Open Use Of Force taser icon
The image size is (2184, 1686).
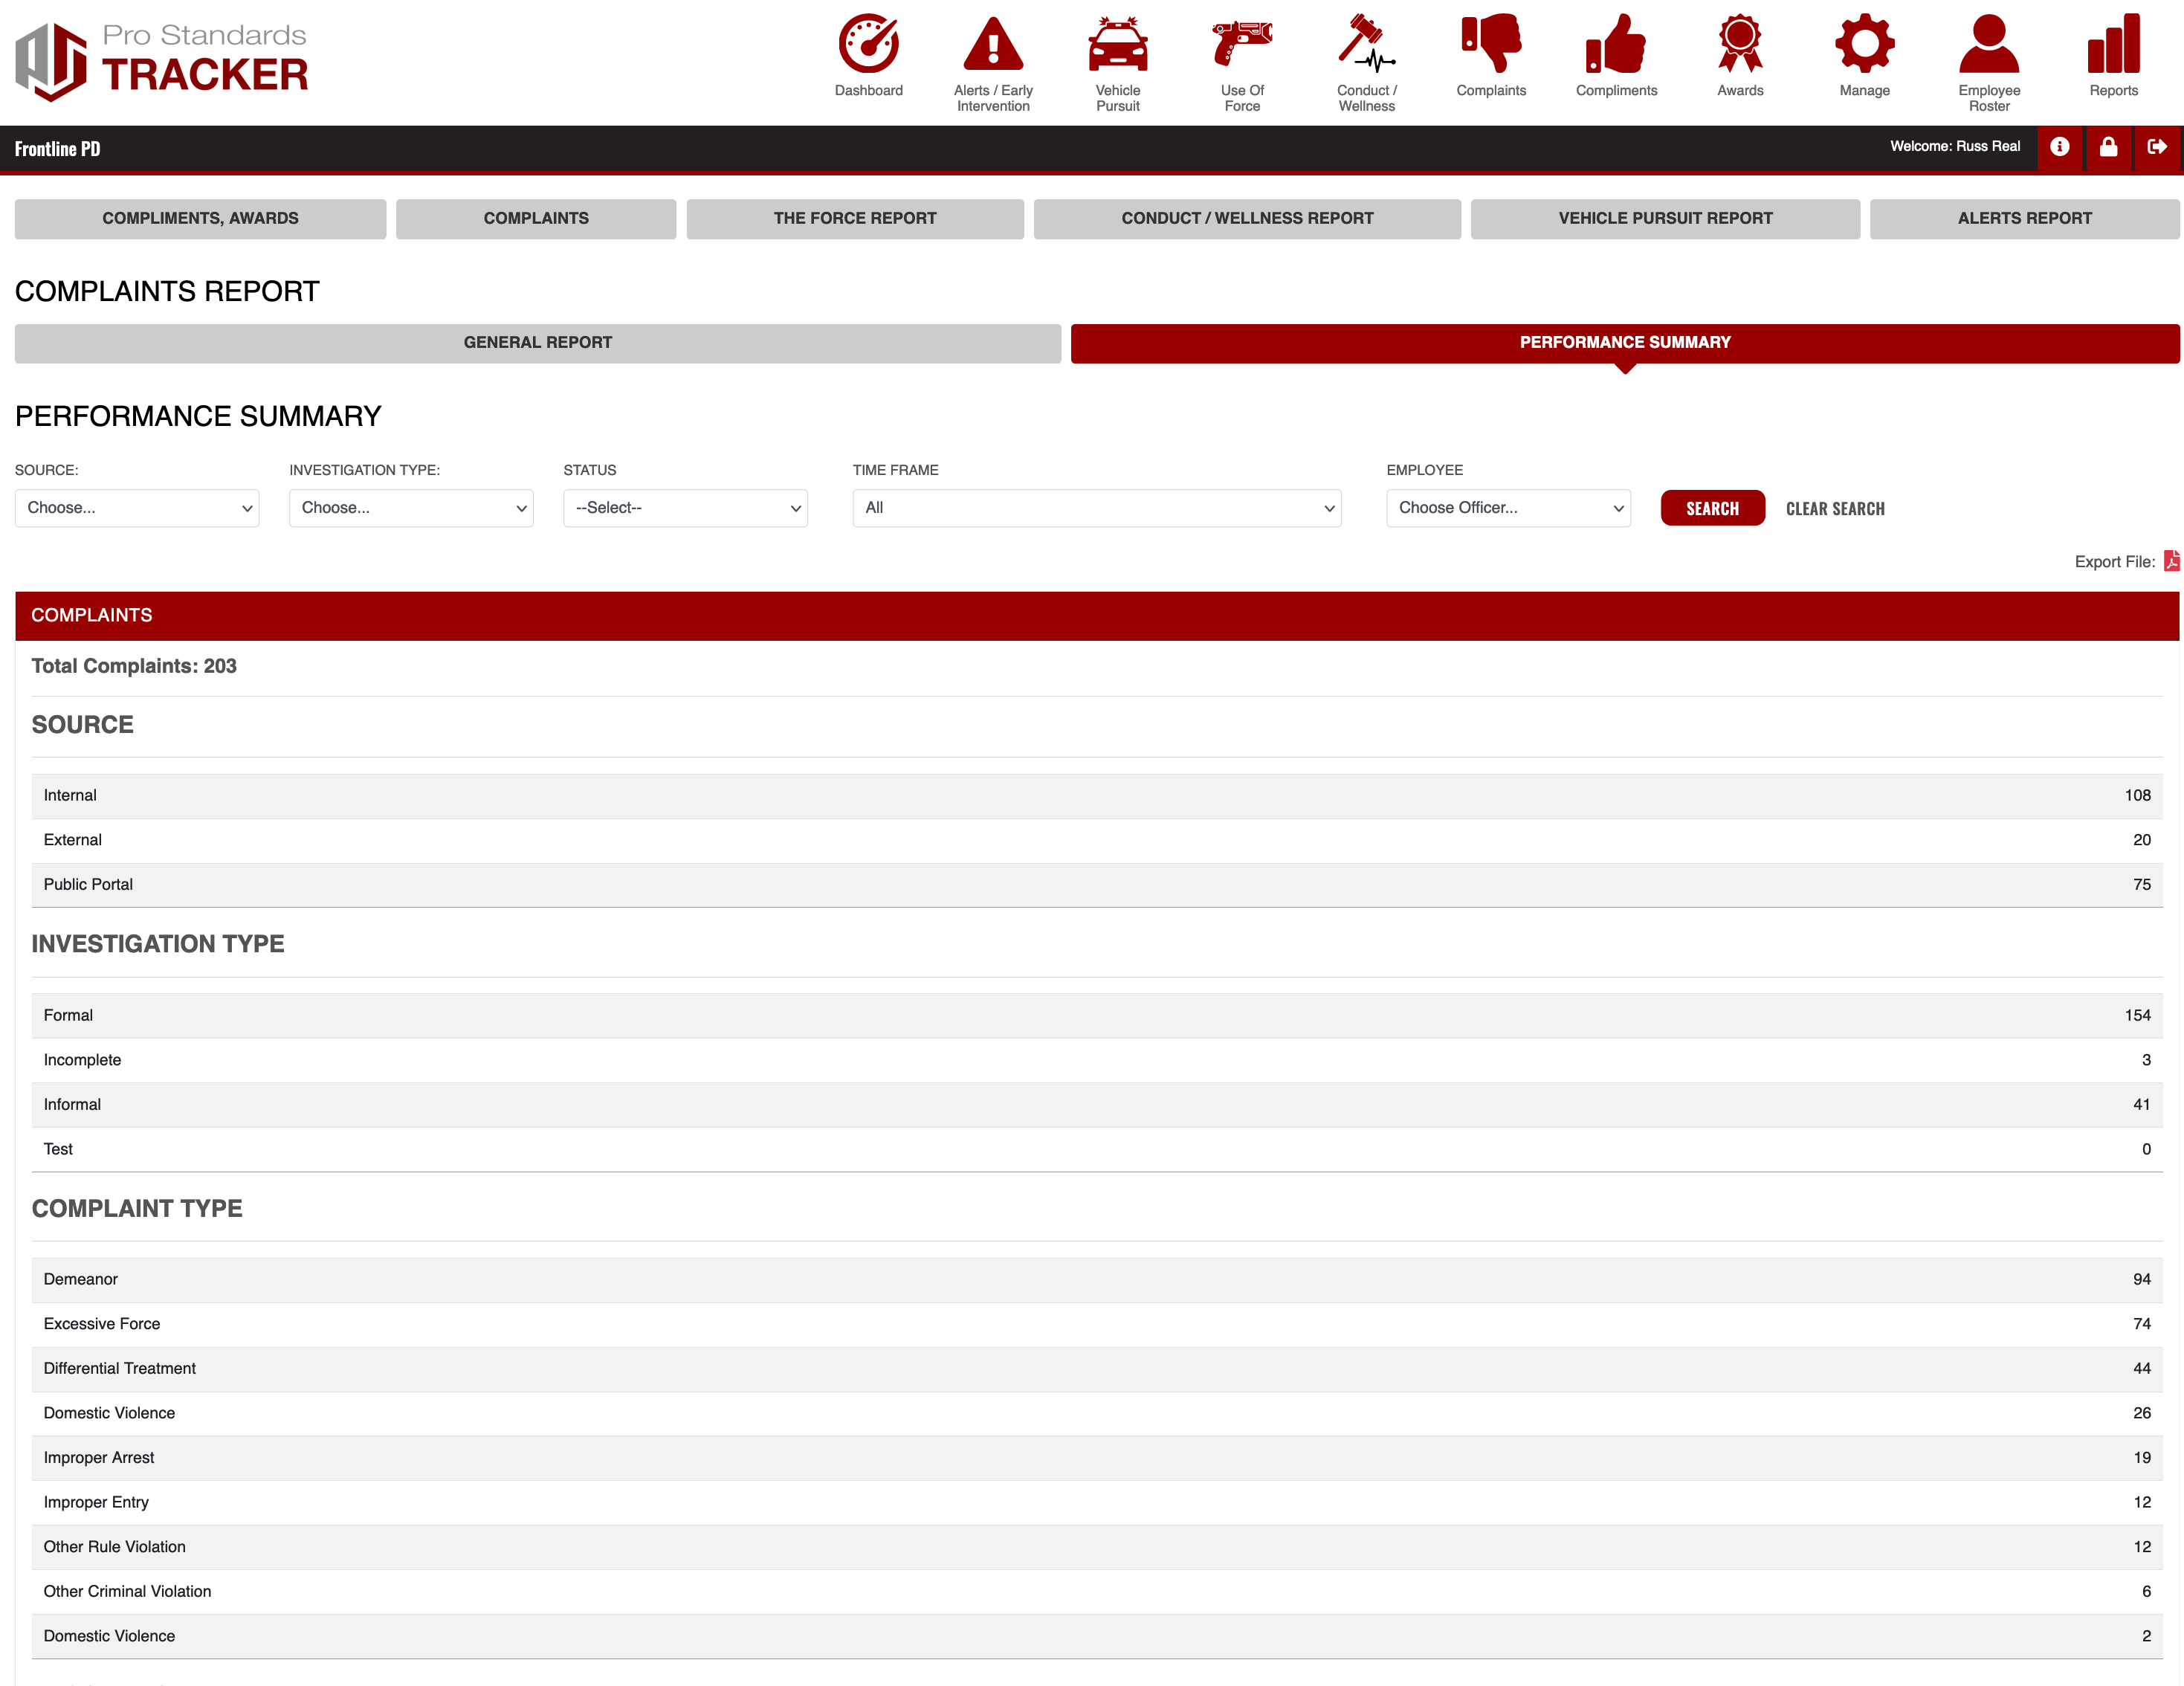point(1242,45)
